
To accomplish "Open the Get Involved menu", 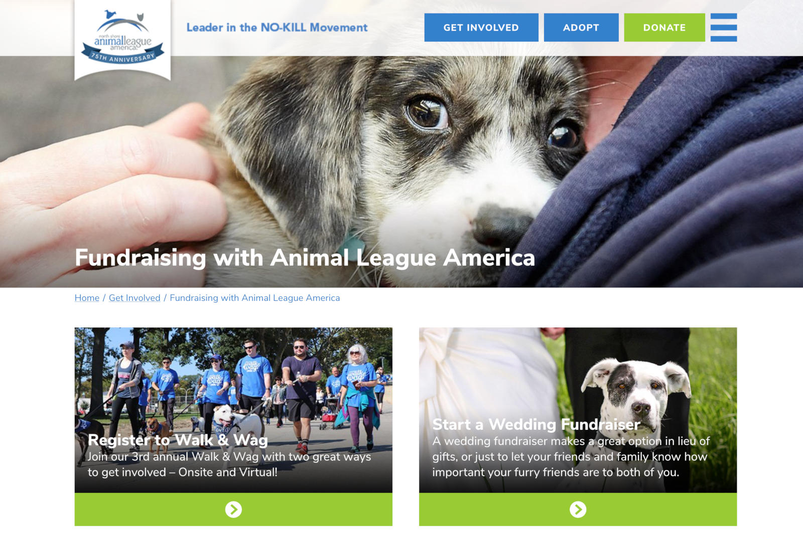I will coord(481,28).
